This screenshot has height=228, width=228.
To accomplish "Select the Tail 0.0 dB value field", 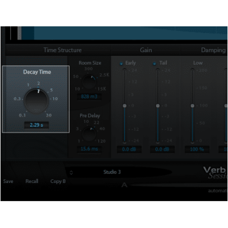I will [162, 149].
